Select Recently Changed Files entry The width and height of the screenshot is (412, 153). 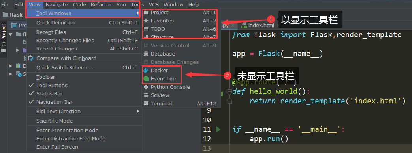(85, 40)
